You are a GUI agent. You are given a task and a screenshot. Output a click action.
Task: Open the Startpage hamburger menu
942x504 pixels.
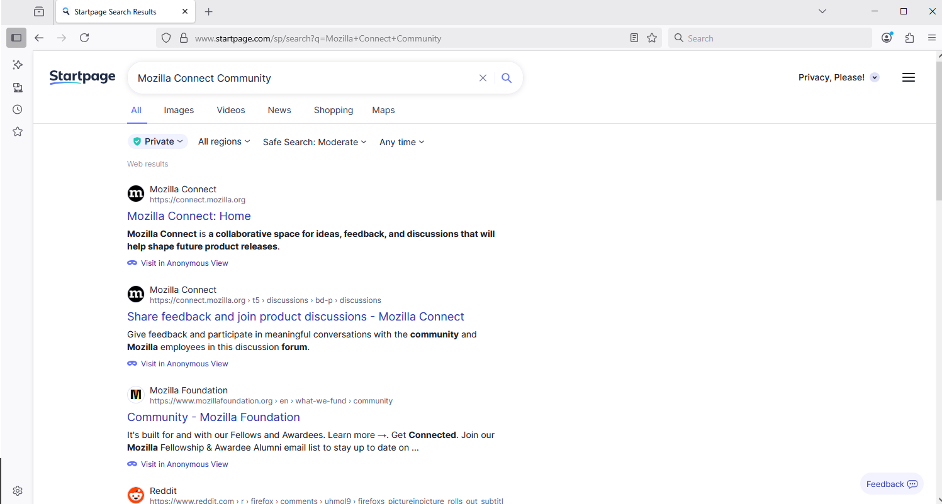click(x=908, y=77)
